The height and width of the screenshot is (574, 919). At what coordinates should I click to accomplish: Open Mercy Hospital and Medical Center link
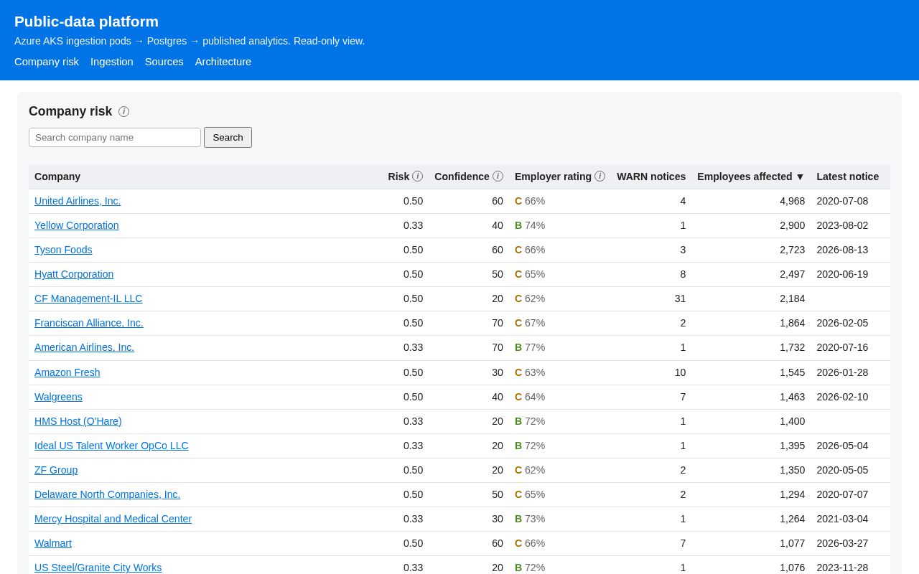(113, 519)
